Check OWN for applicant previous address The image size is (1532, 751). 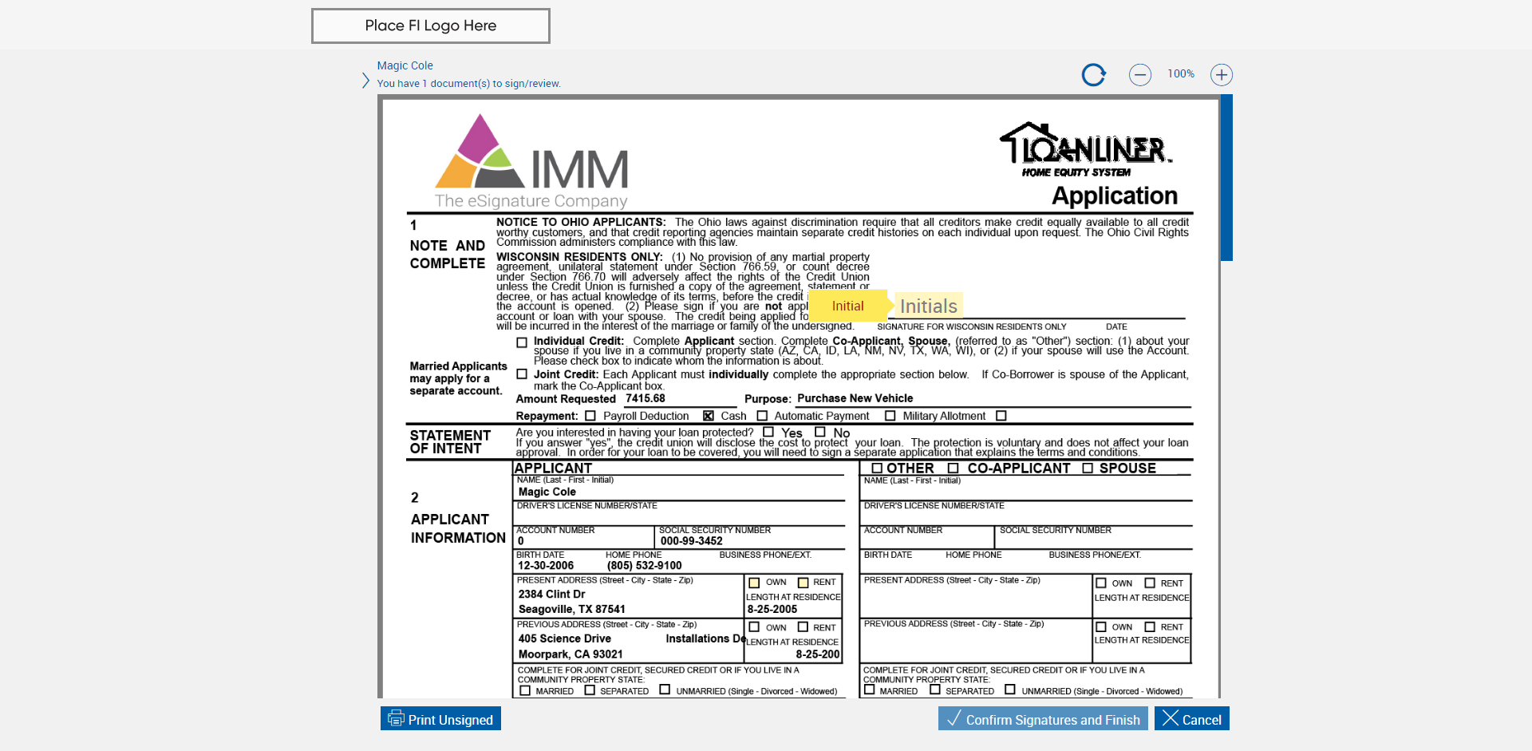pyautogui.click(x=754, y=627)
